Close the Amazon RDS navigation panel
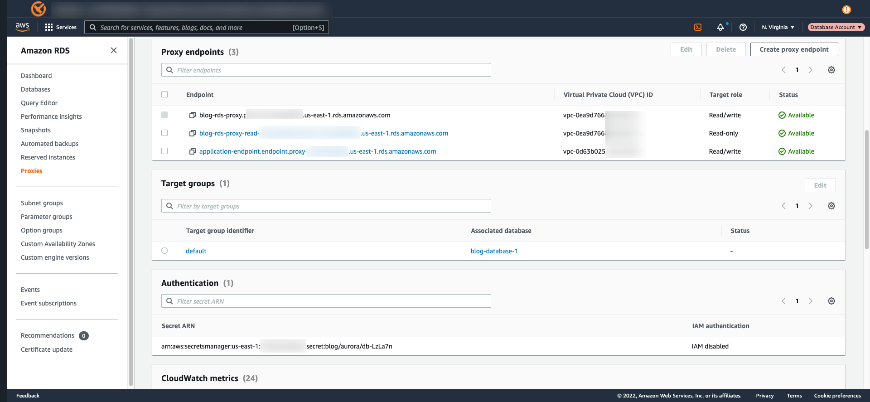The width and height of the screenshot is (870, 402). pos(114,50)
